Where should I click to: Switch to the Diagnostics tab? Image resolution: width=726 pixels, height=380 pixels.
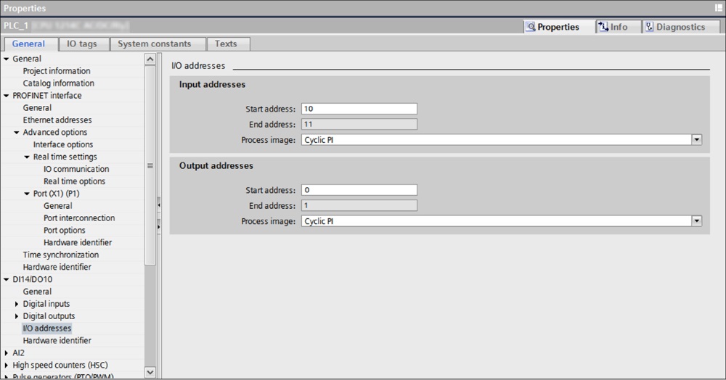pos(674,27)
